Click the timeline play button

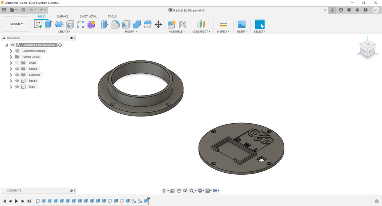(x=16, y=201)
